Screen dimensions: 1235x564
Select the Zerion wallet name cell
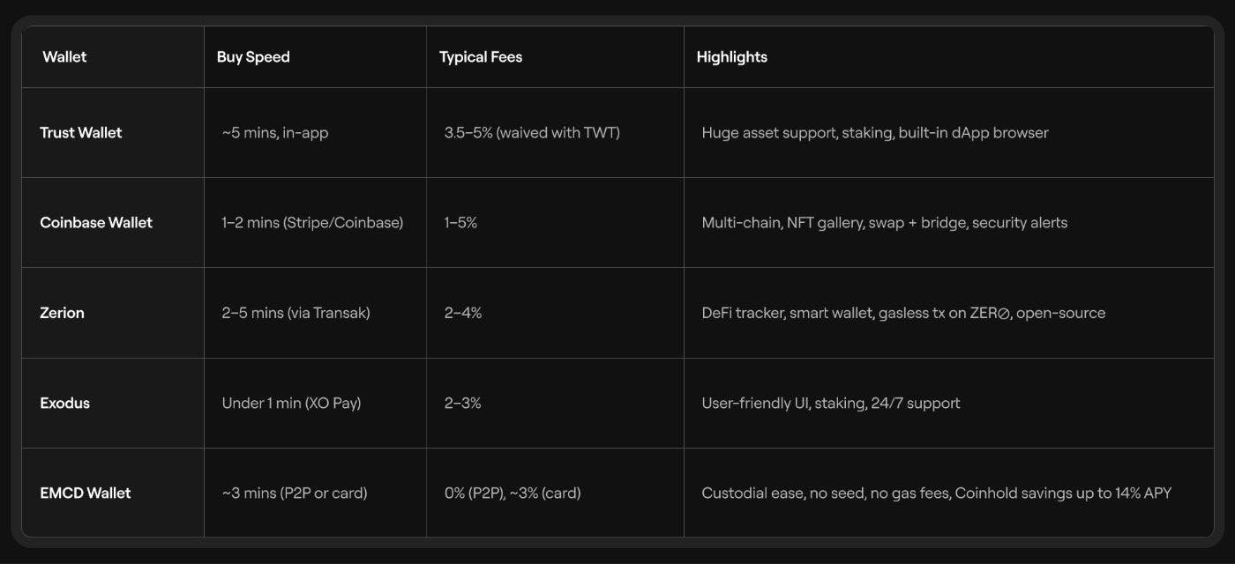coord(62,312)
